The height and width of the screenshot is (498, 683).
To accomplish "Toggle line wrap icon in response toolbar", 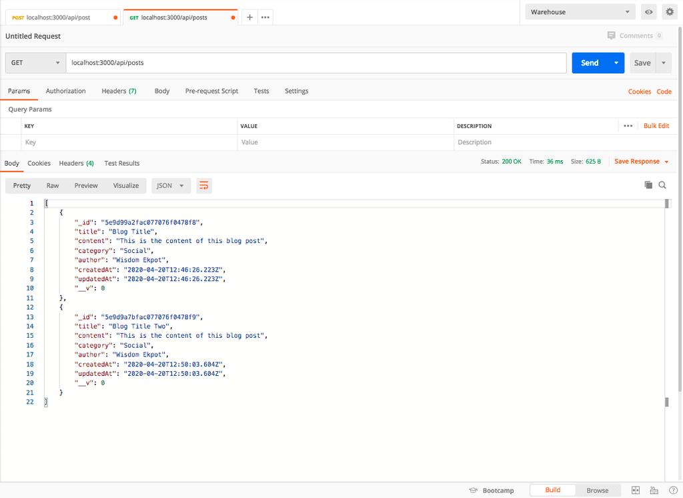I will point(204,186).
